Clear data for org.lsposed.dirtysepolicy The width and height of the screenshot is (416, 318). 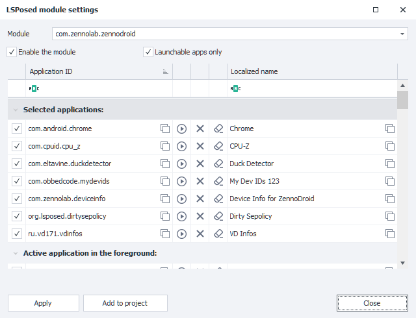coord(218,216)
